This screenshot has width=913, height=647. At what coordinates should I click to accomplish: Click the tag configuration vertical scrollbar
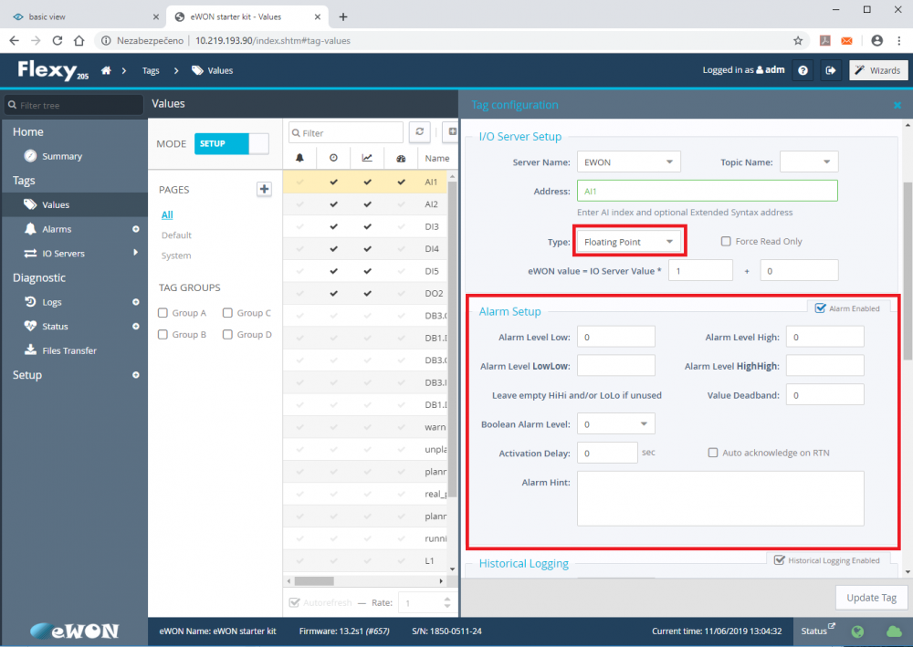point(908,272)
